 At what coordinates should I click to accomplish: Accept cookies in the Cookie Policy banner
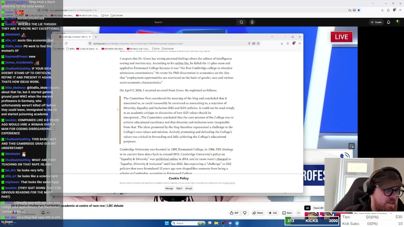click(x=189, y=188)
